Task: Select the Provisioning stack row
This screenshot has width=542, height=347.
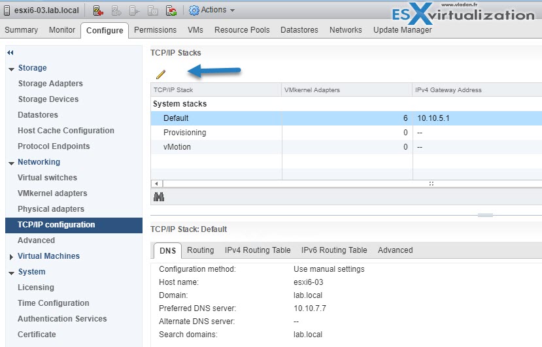Action: click(347, 133)
